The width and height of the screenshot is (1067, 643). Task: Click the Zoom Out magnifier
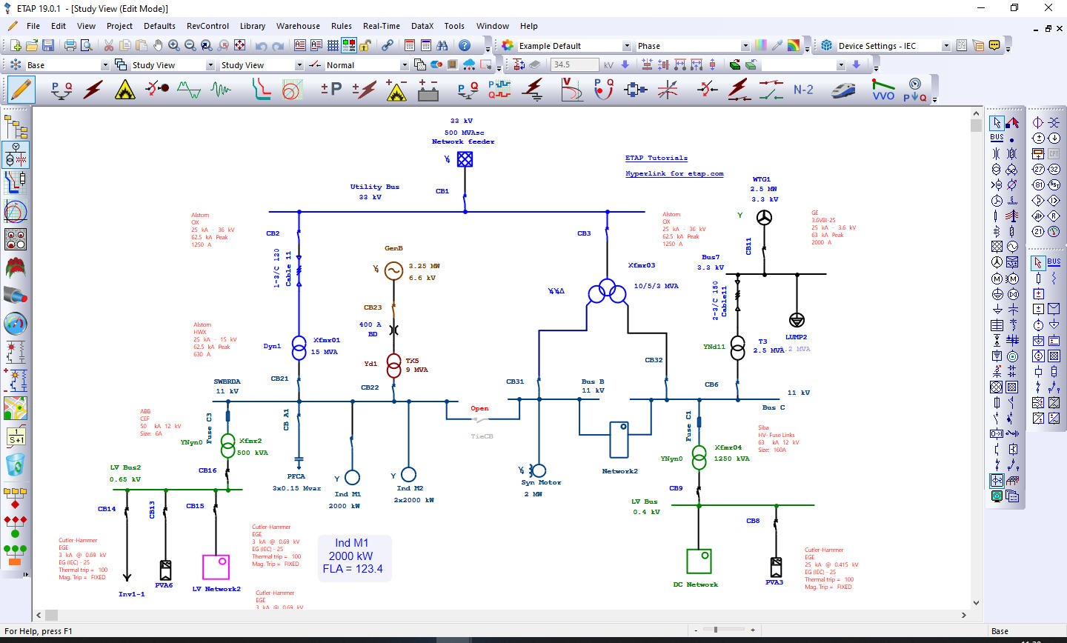190,45
